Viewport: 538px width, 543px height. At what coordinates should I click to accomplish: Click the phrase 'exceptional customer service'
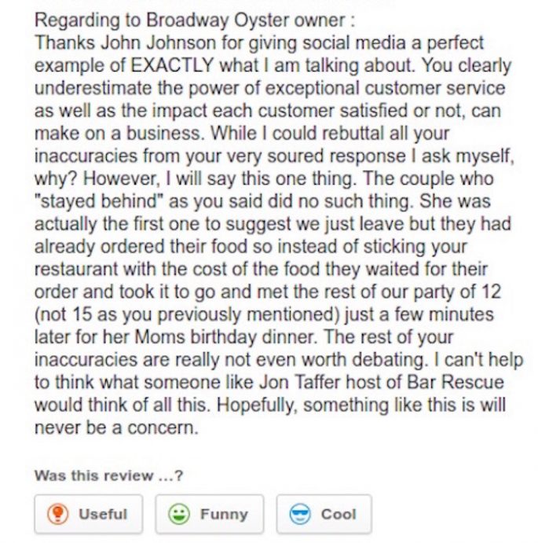[x=385, y=88]
